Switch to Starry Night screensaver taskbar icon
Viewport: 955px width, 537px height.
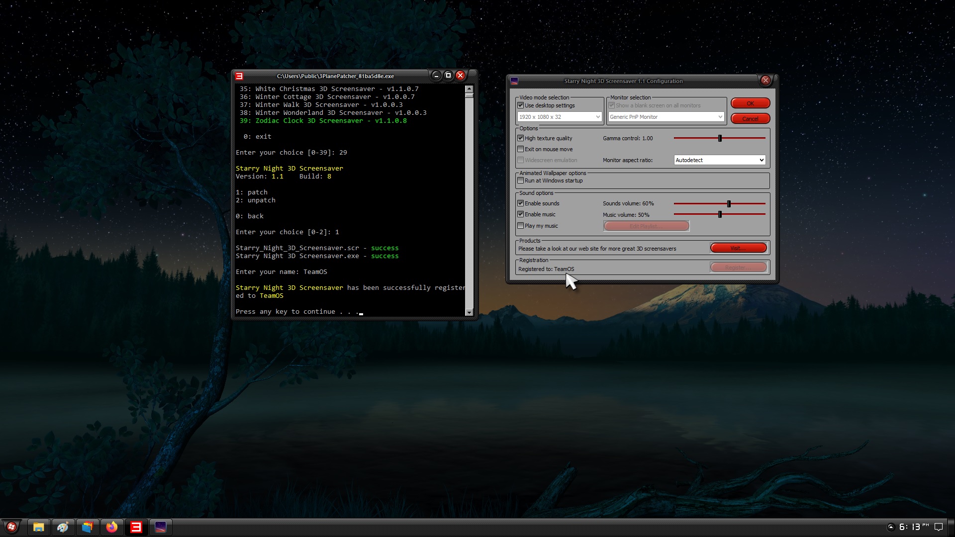point(161,527)
